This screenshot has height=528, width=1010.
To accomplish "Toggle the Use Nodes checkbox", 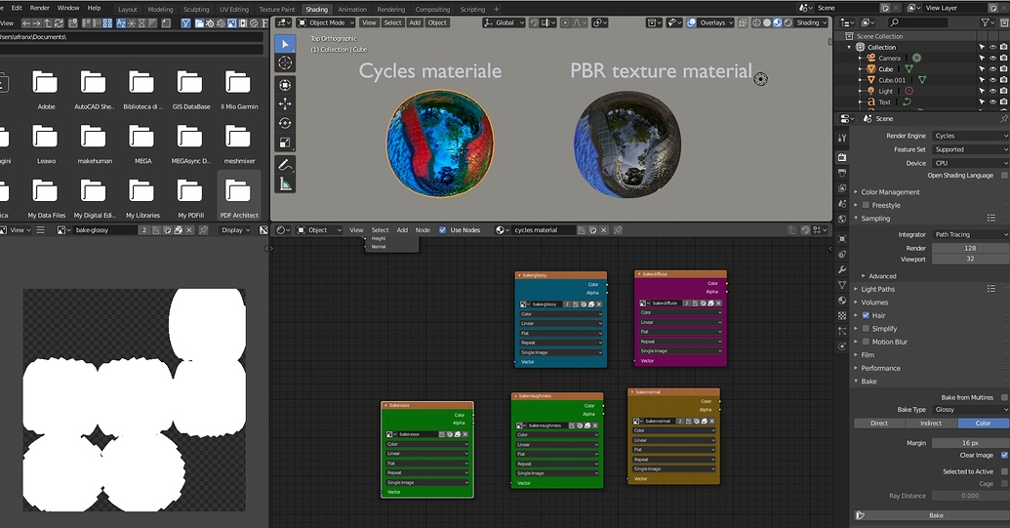I will [x=442, y=230].
